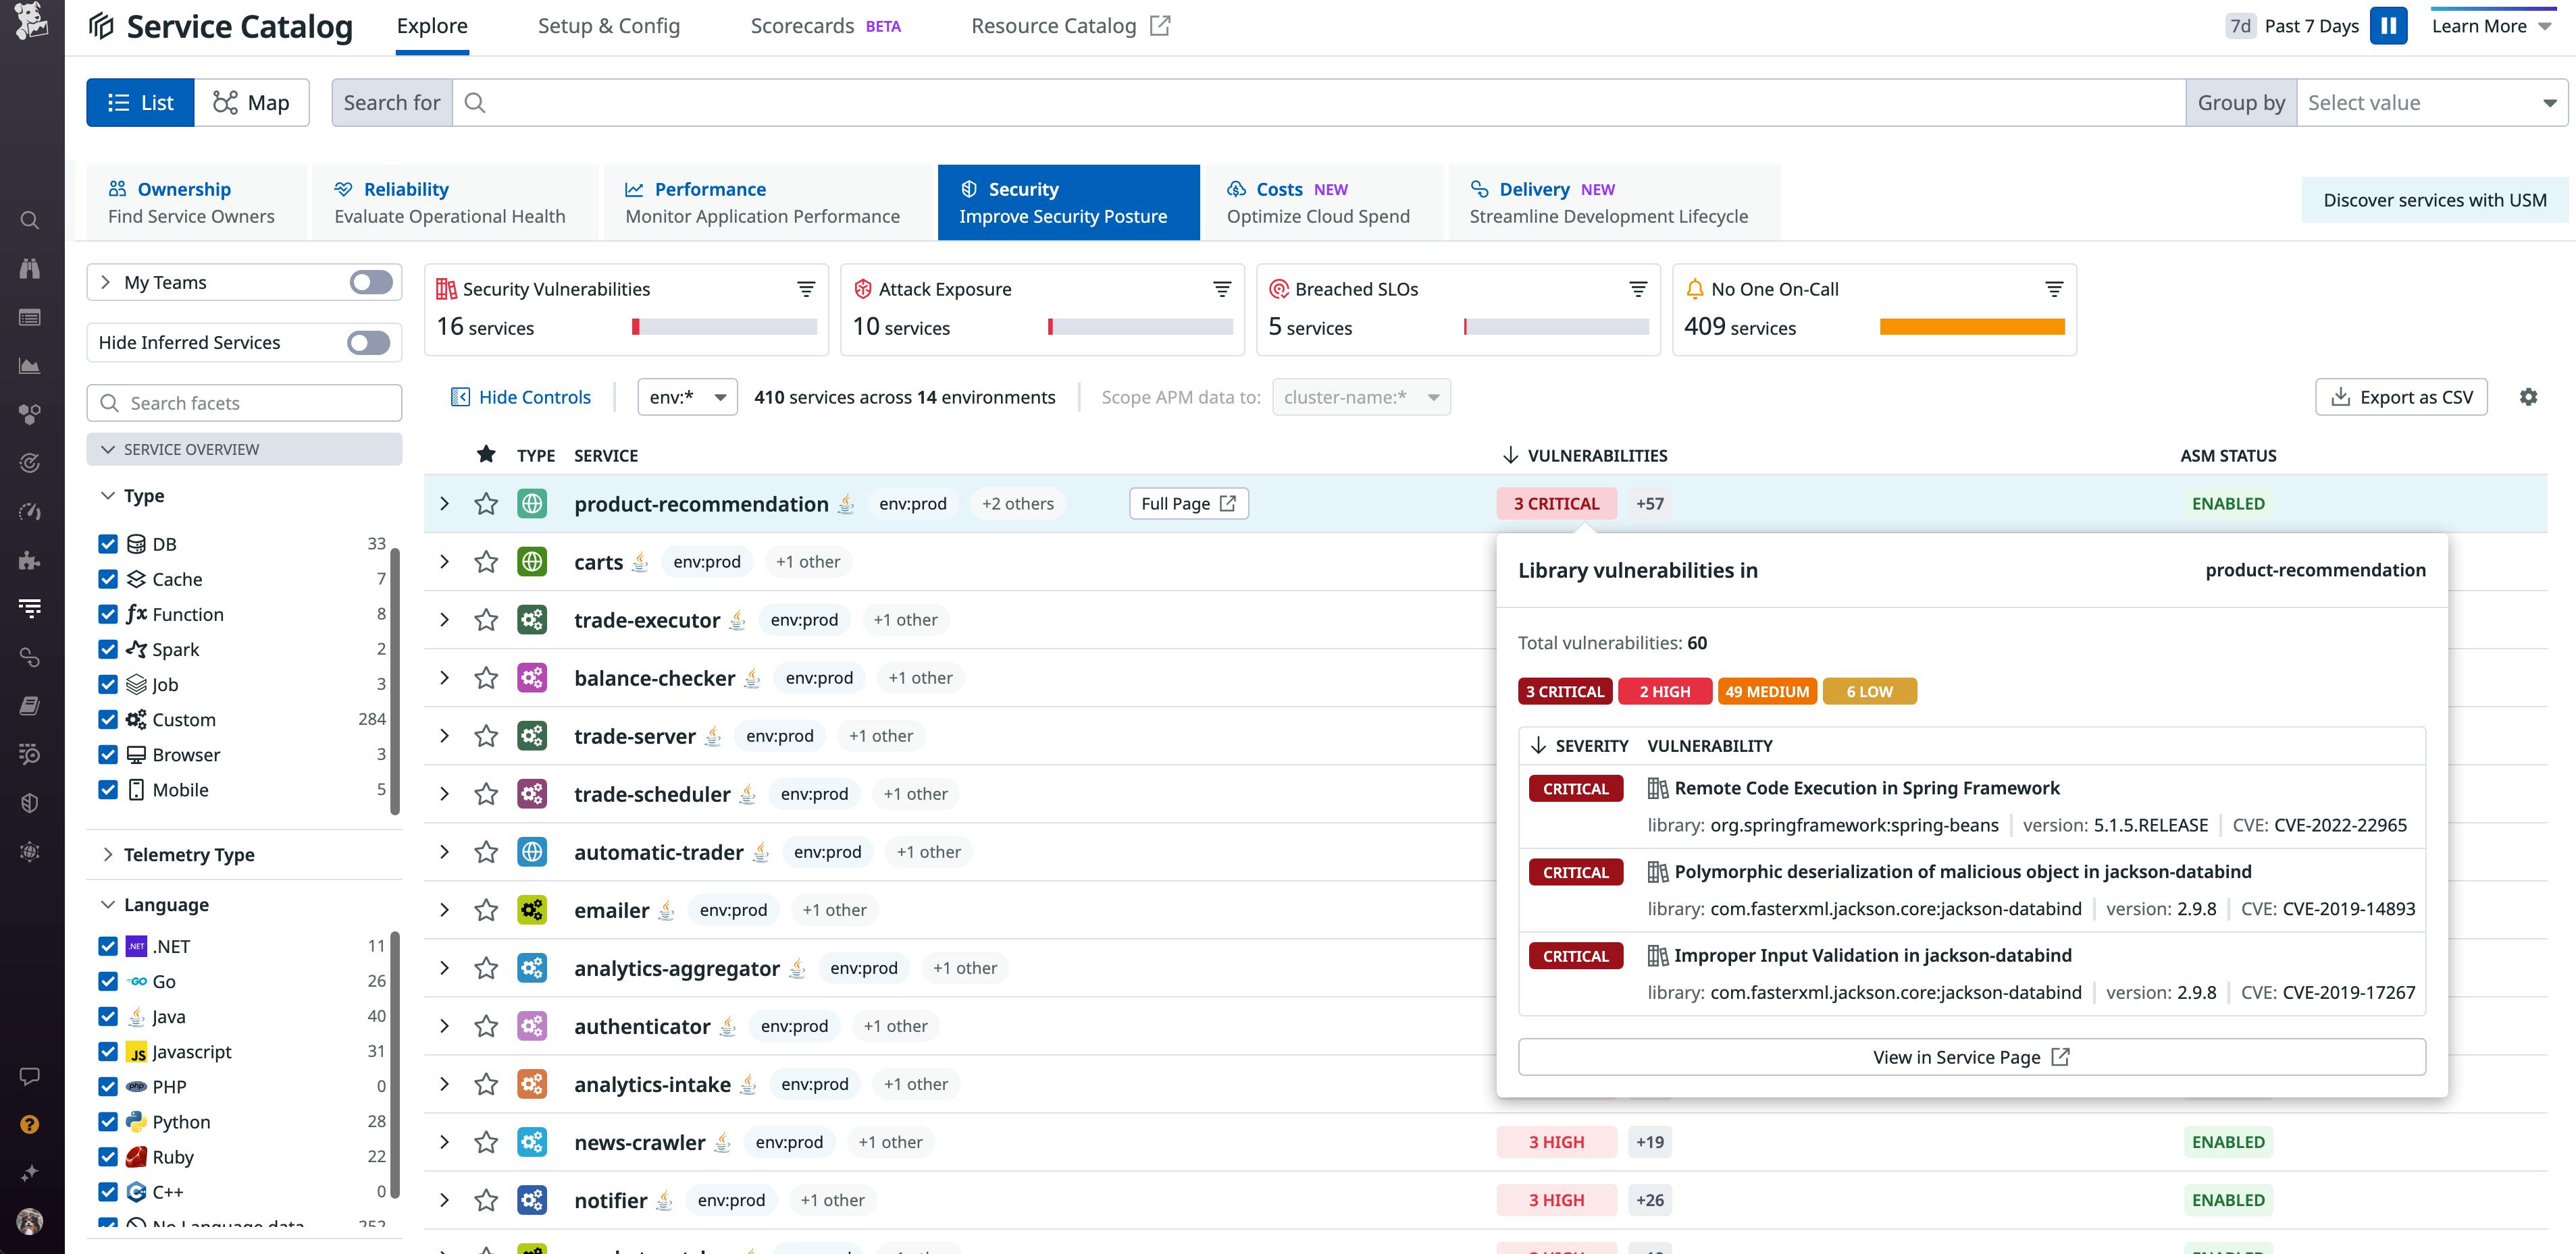Screen dimensions: 2576x1254
Task: Expand the carts service row
Action: tap(445, 561)
